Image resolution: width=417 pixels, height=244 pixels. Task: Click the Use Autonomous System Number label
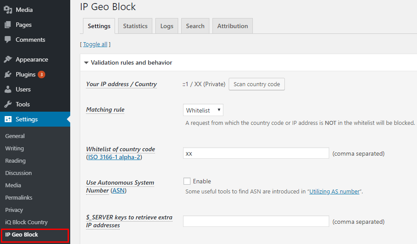pyautogui.click(x=120, y=186)
